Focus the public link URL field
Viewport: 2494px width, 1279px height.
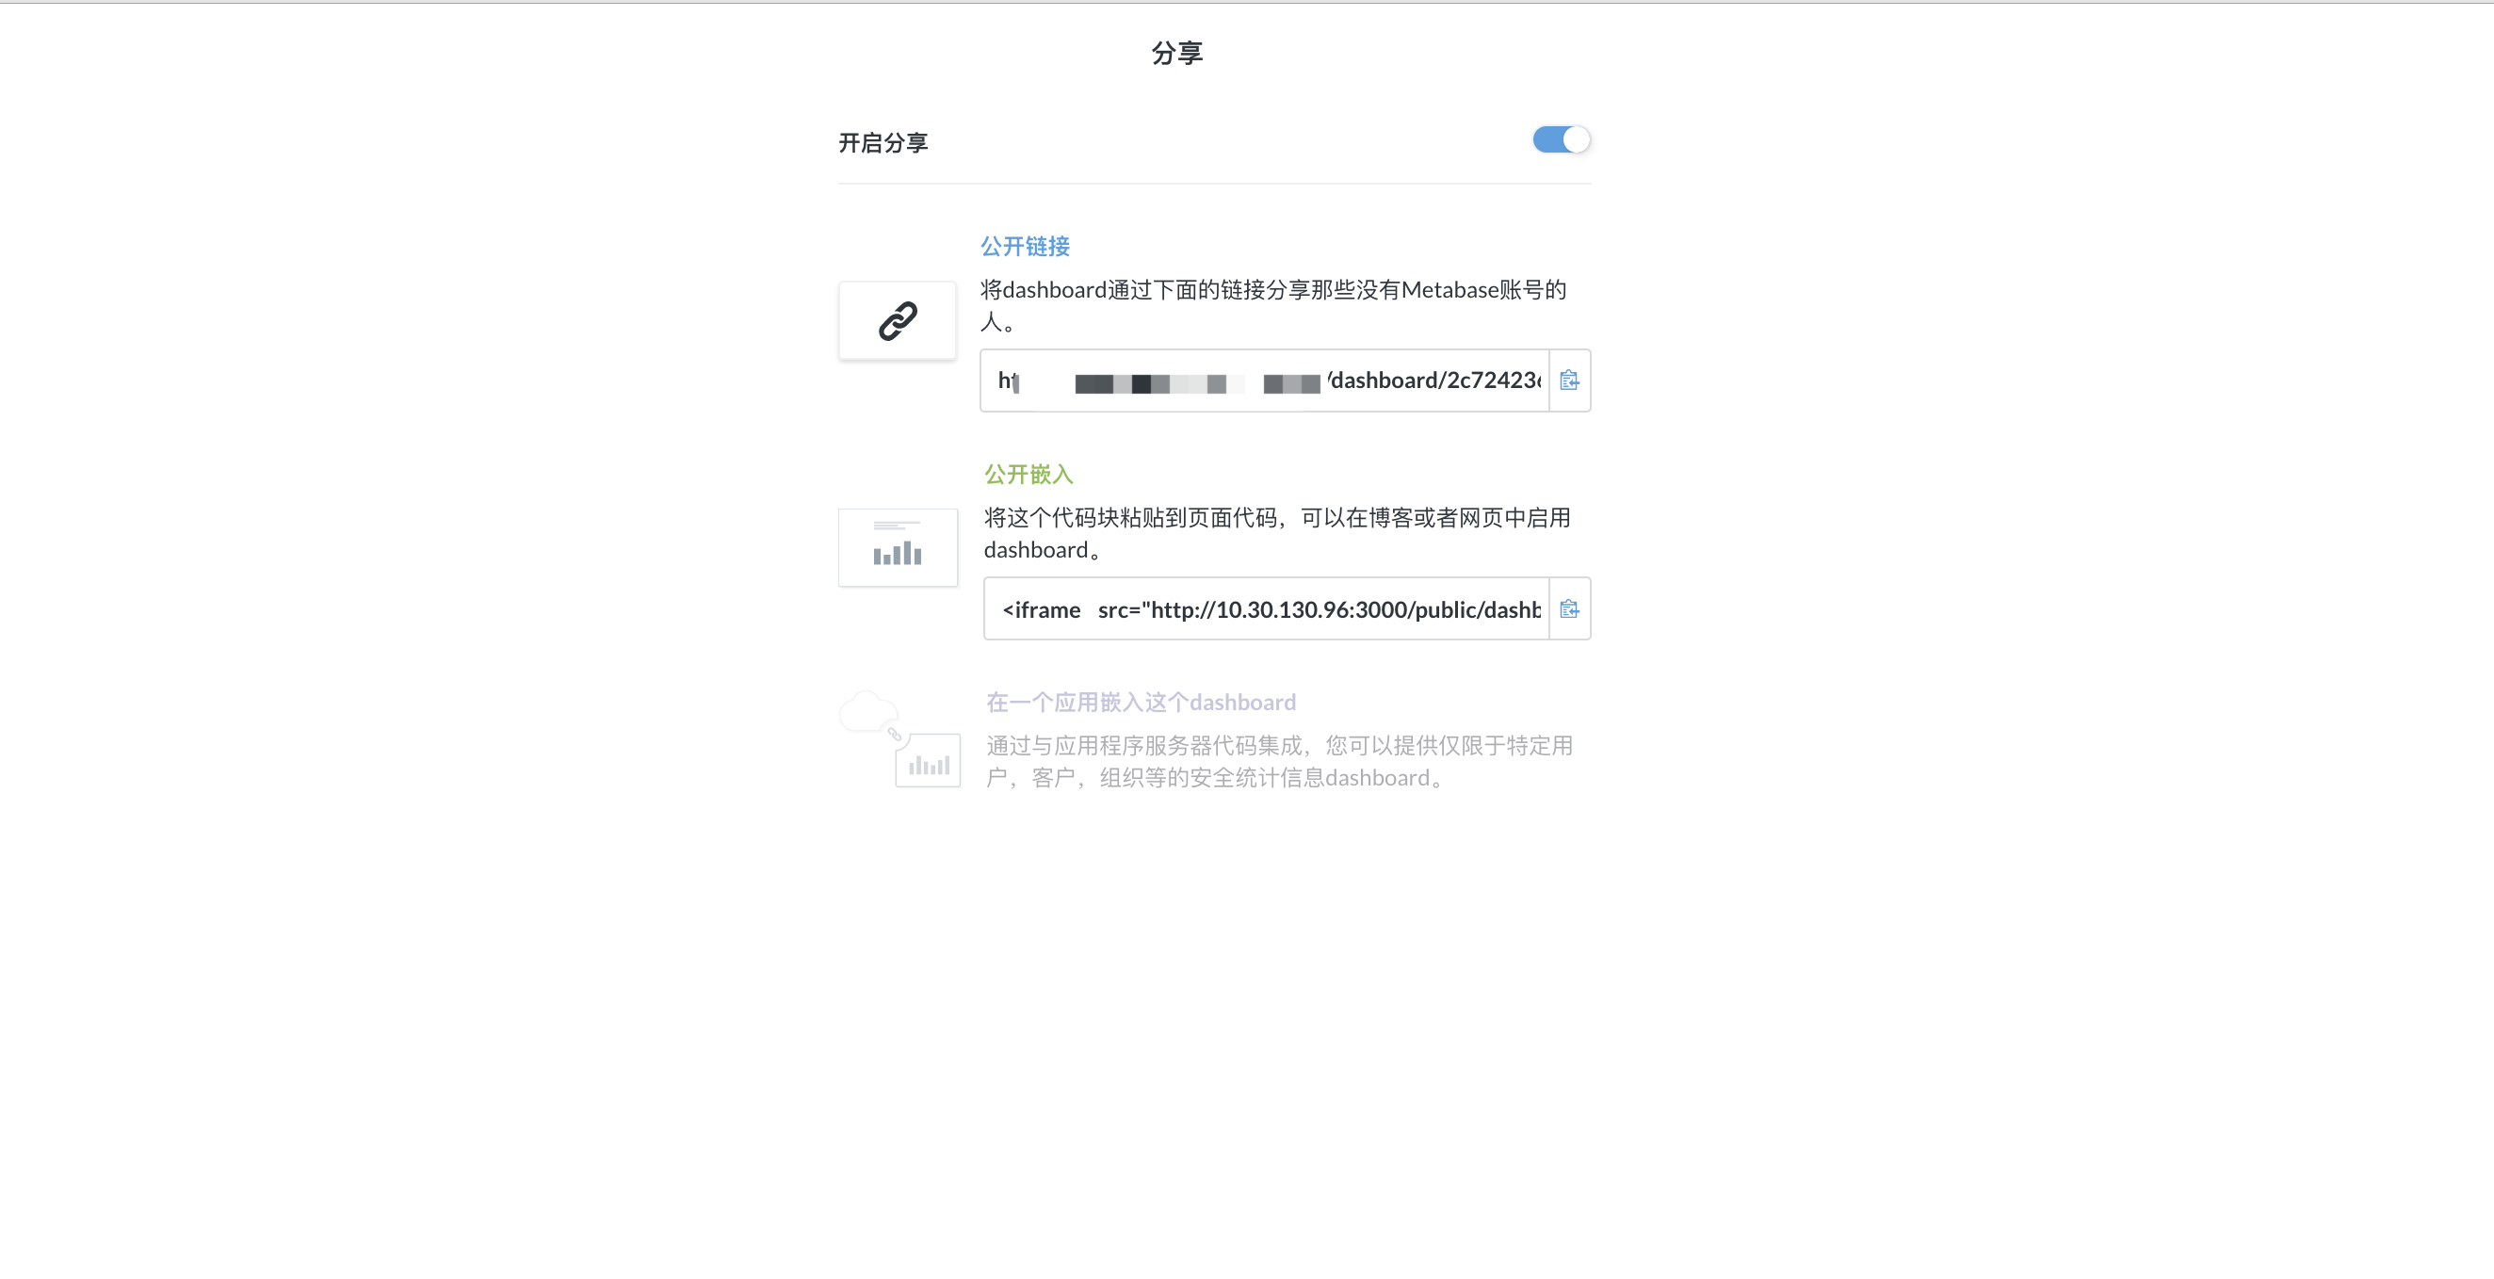1263,380
